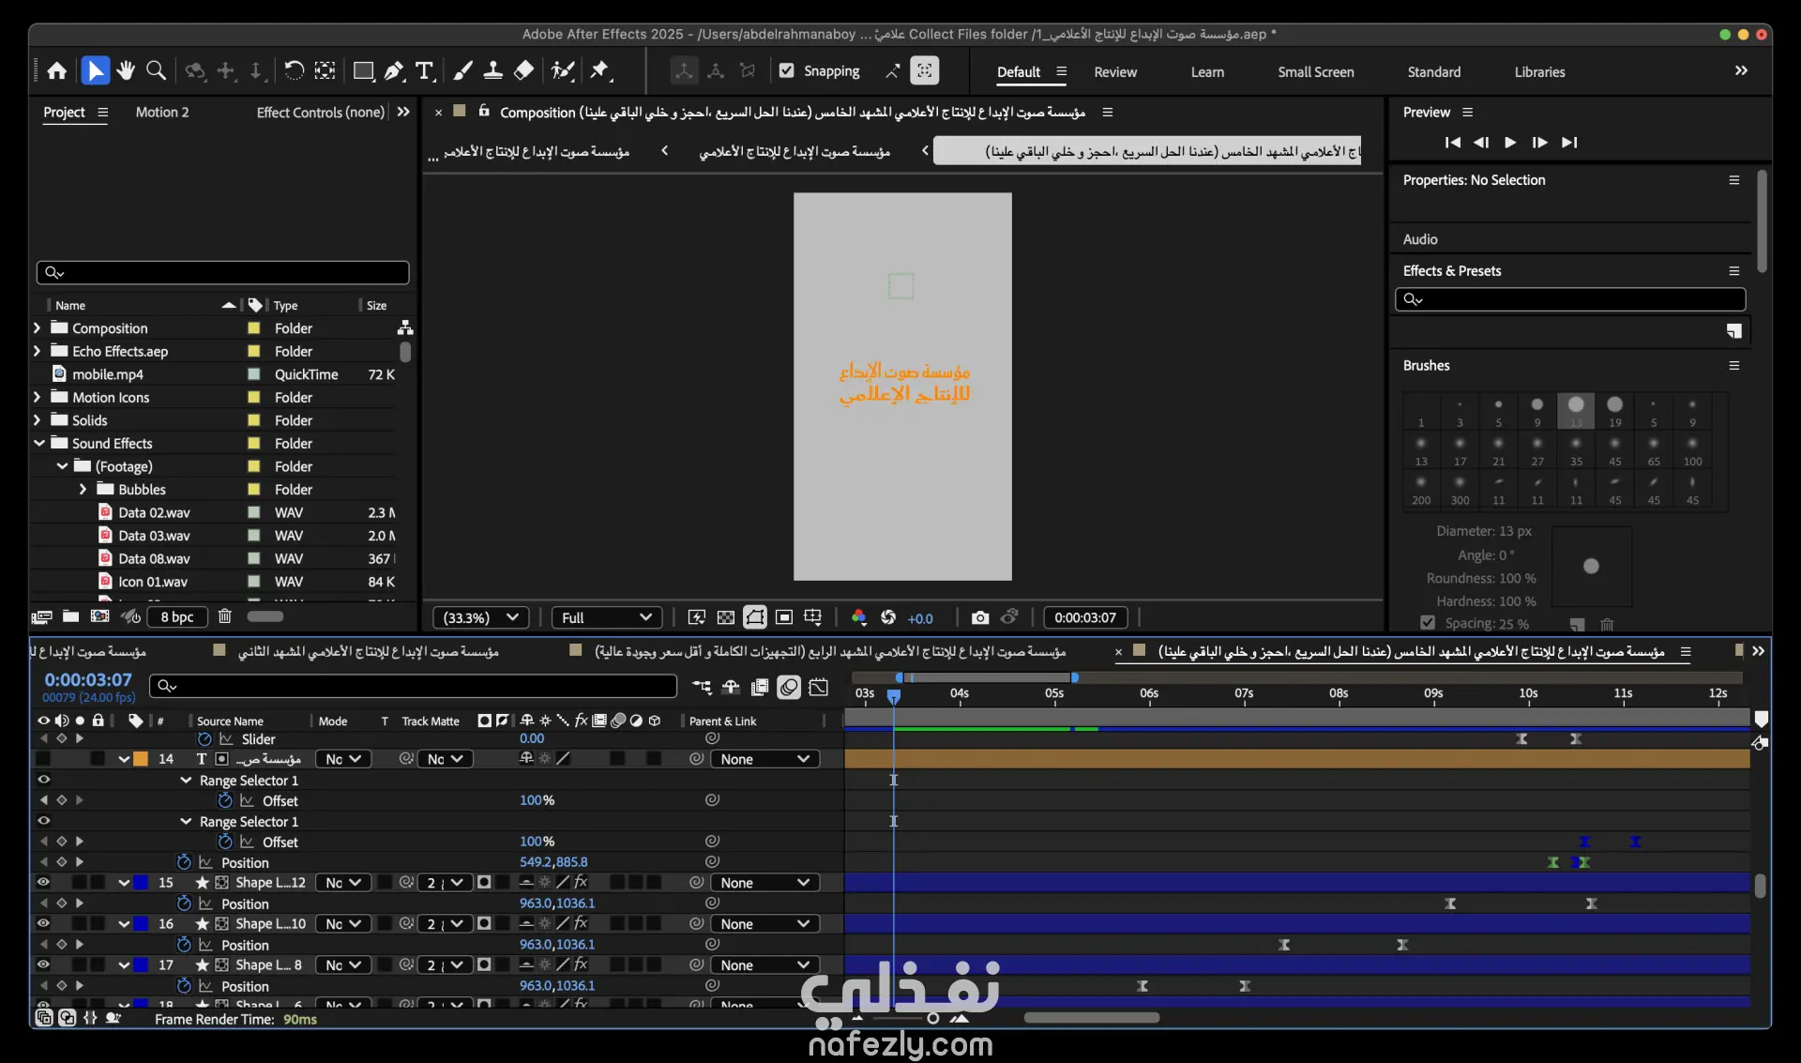The width and height of the screenshot is (1801, 1063).
Task: Open the Motion 2 panel tab
Action: coord(161,113)
